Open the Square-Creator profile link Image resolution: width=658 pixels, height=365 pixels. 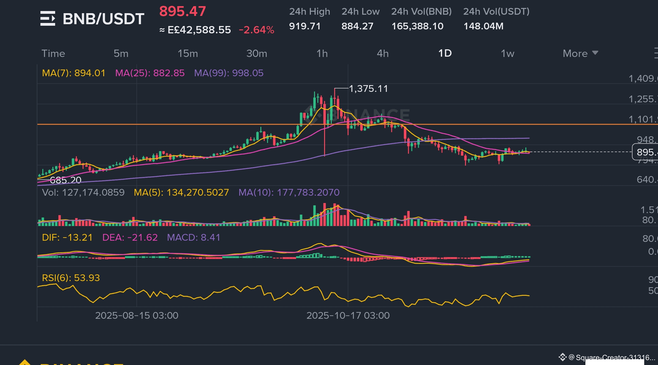pos(613,357)
